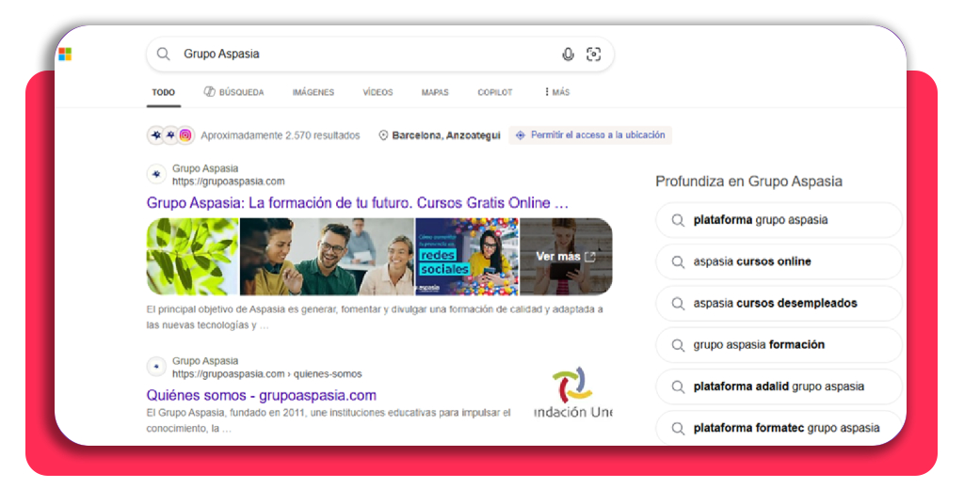
Task: Search suggestion plataforma grupo aspasia
Action: (x=779, y=220)
